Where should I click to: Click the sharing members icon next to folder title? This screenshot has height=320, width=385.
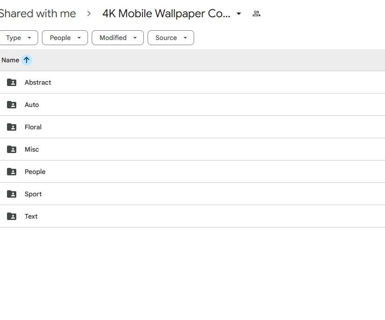(256, 13)
